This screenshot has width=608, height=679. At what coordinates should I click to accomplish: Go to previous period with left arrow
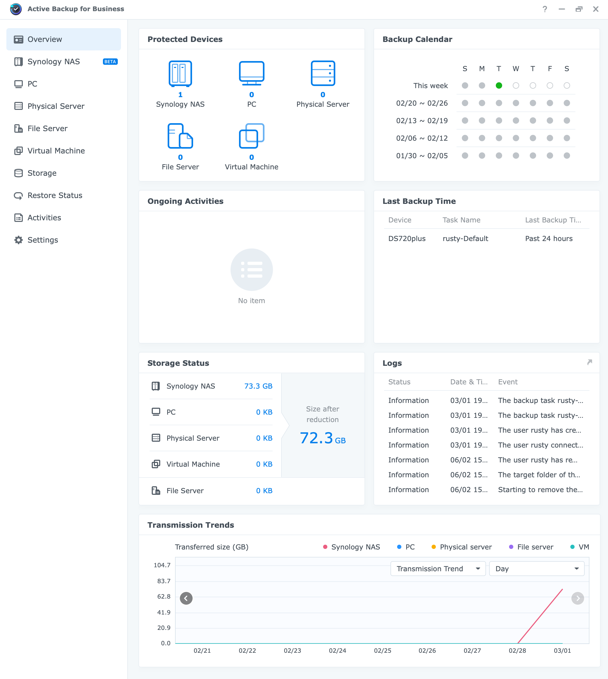(186, 598)
